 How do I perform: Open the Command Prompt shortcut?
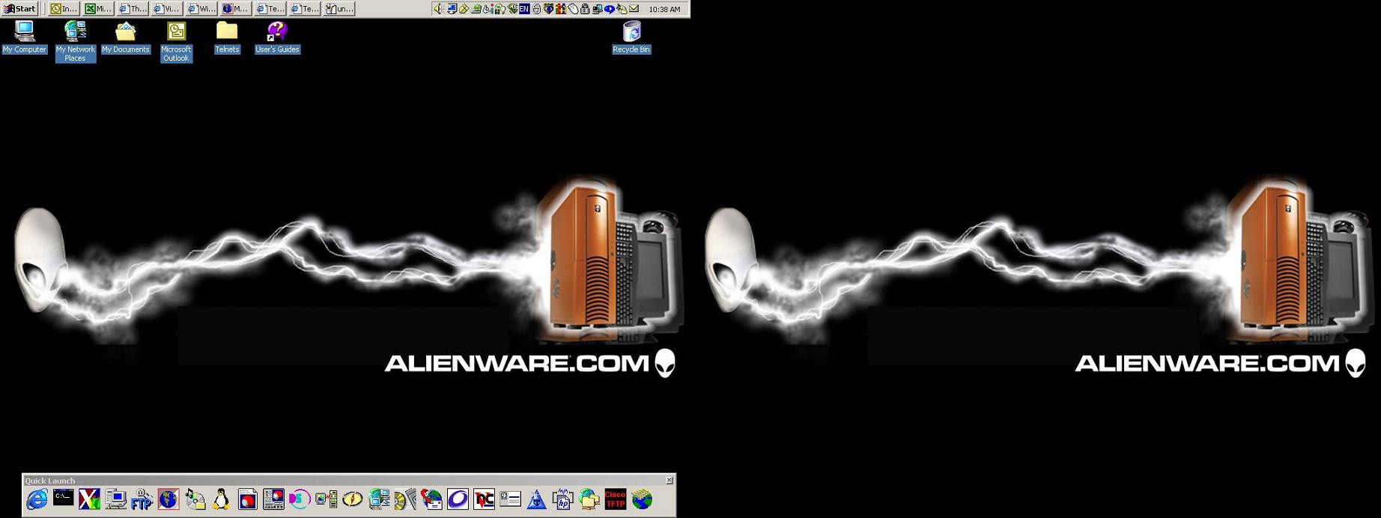(x=63, y=499)
